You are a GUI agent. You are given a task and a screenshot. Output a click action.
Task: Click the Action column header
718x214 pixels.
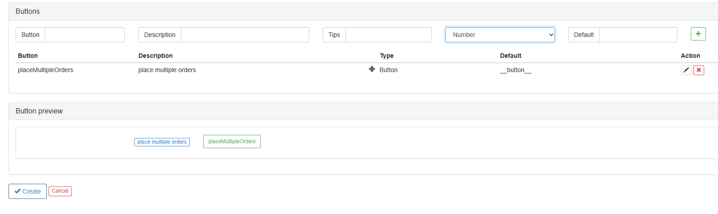690,56
